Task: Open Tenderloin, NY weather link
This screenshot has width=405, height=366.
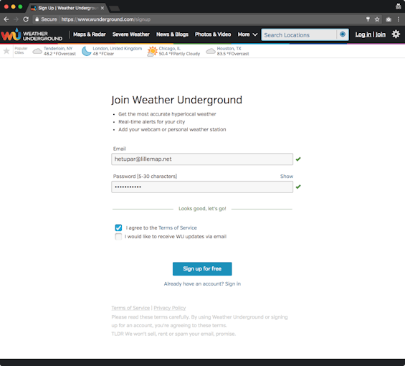Action: point(58,48)
